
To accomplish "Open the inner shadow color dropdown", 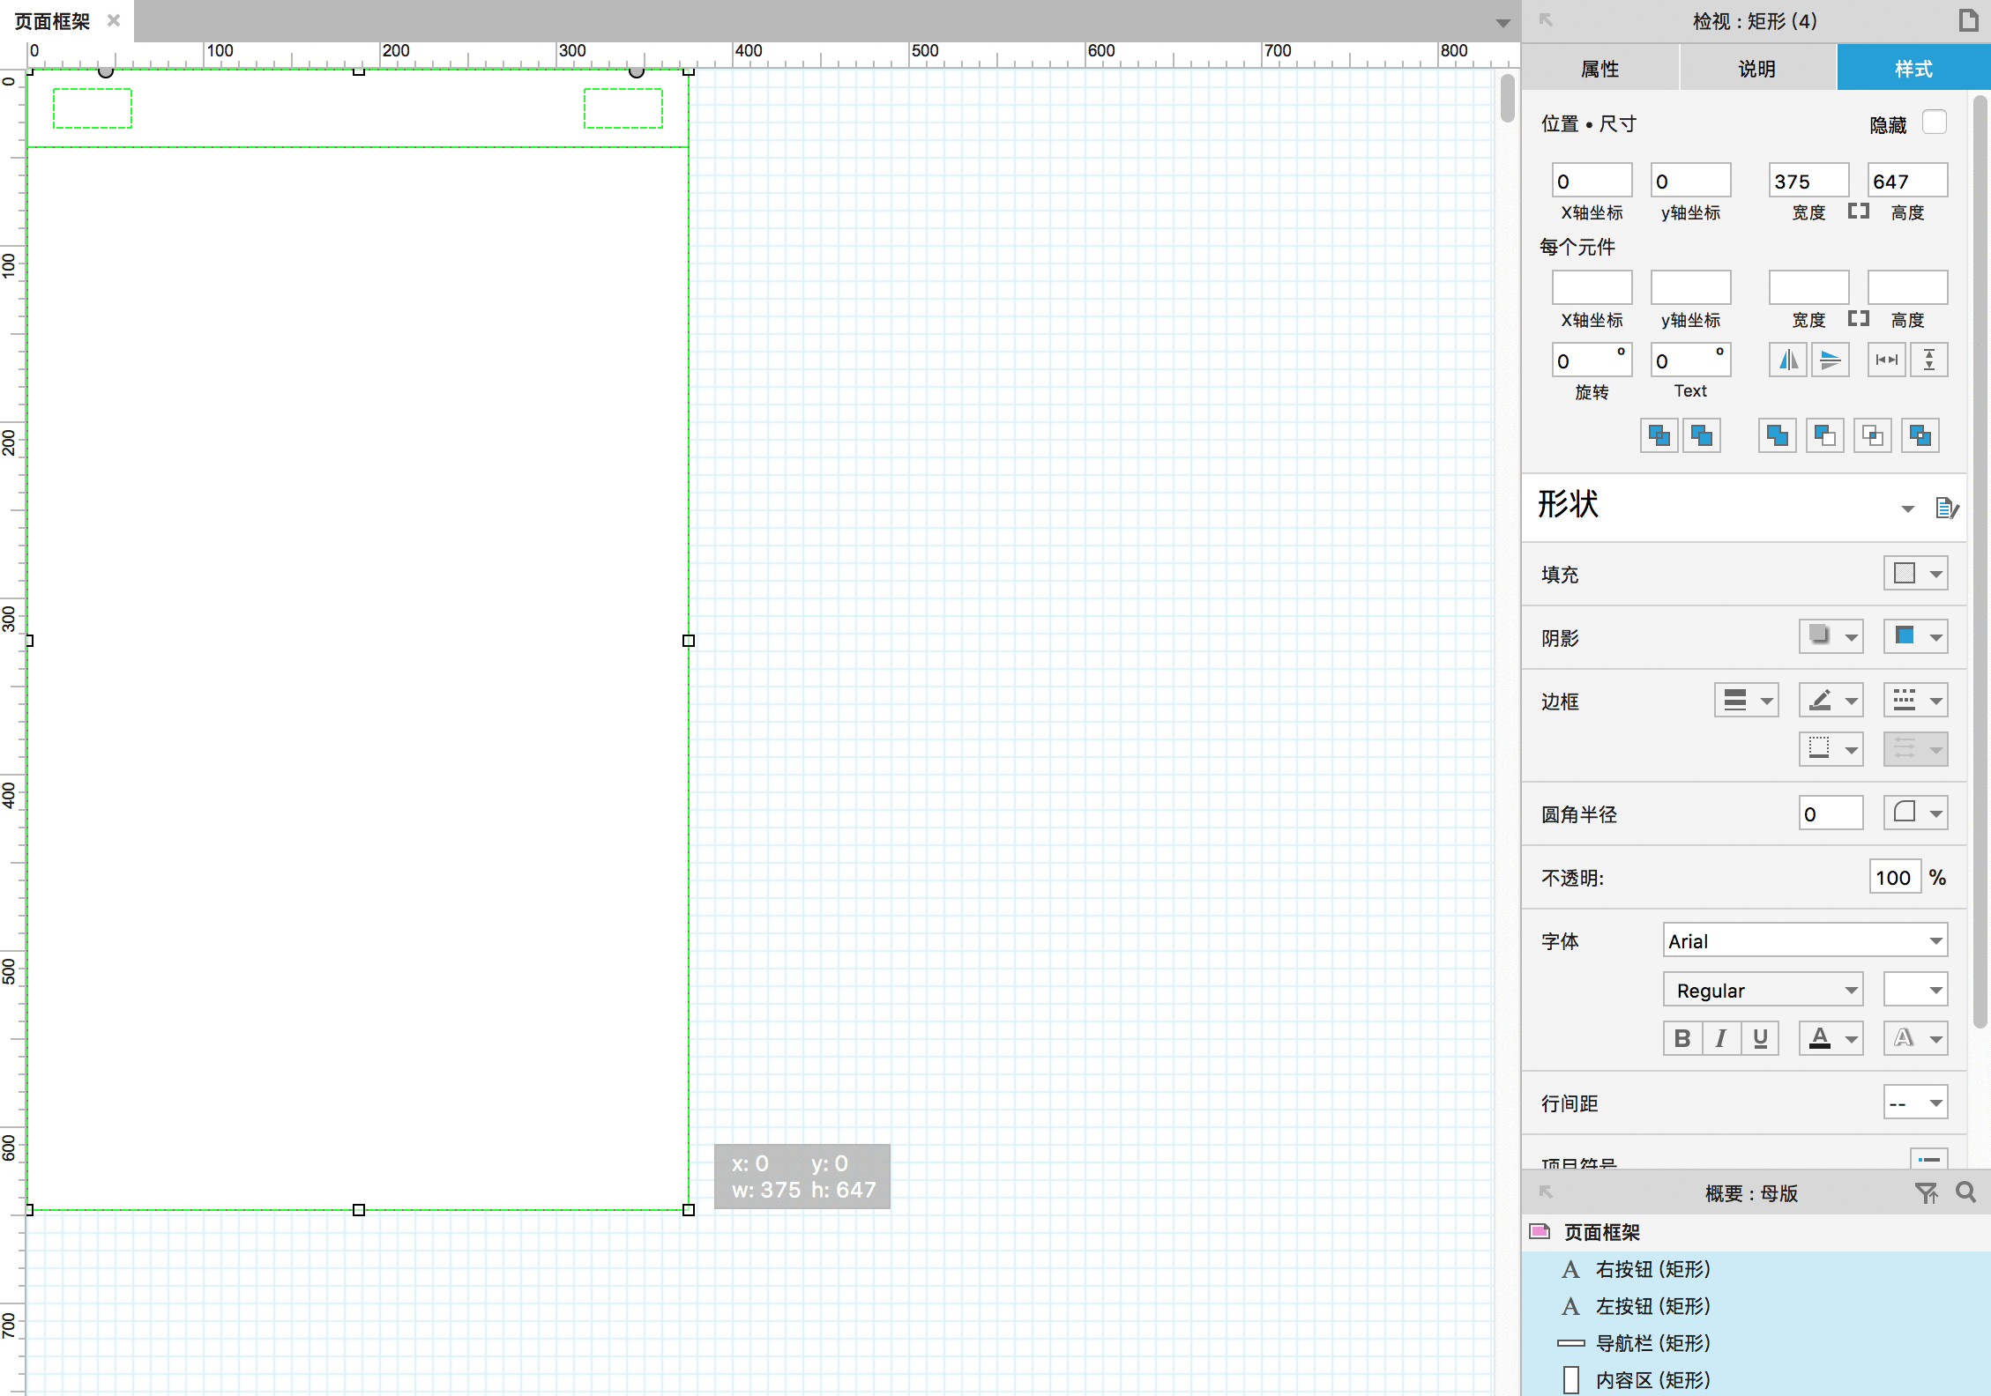I will coord(1916,636).
